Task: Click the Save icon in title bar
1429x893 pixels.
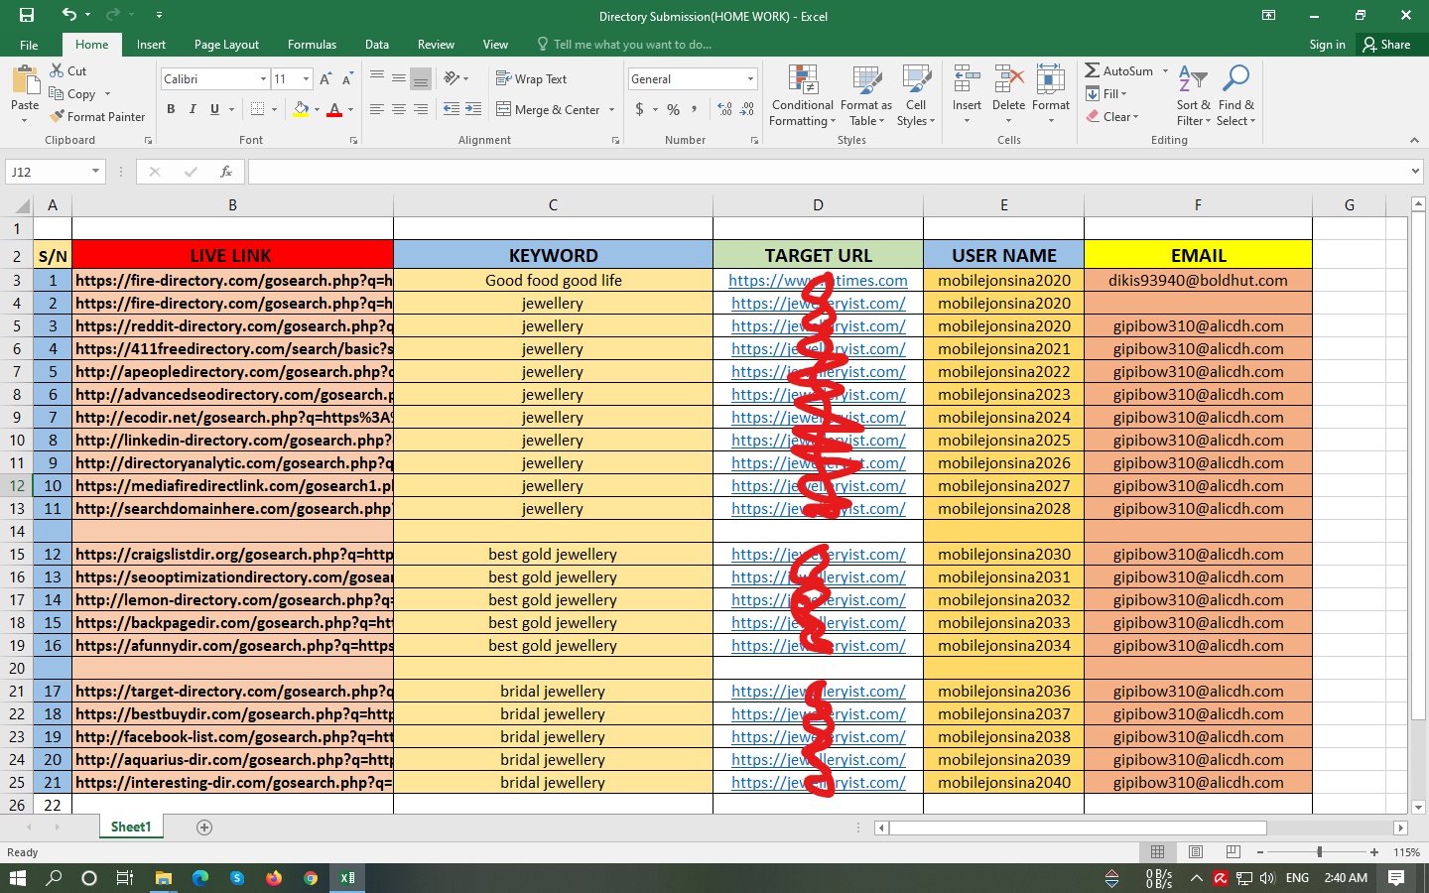Action: pyautogui.click(x=27, y=15)
